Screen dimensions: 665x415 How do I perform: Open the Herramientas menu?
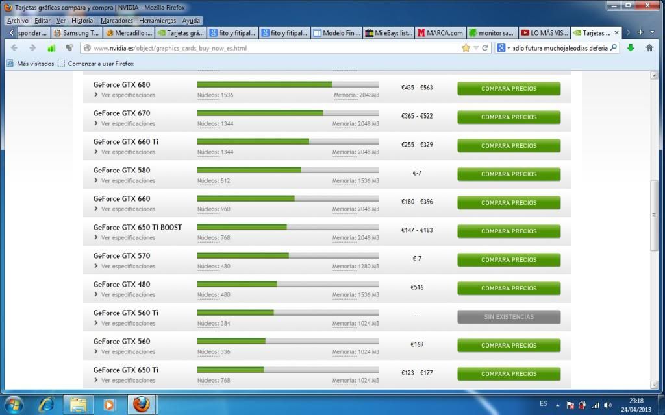157,20
